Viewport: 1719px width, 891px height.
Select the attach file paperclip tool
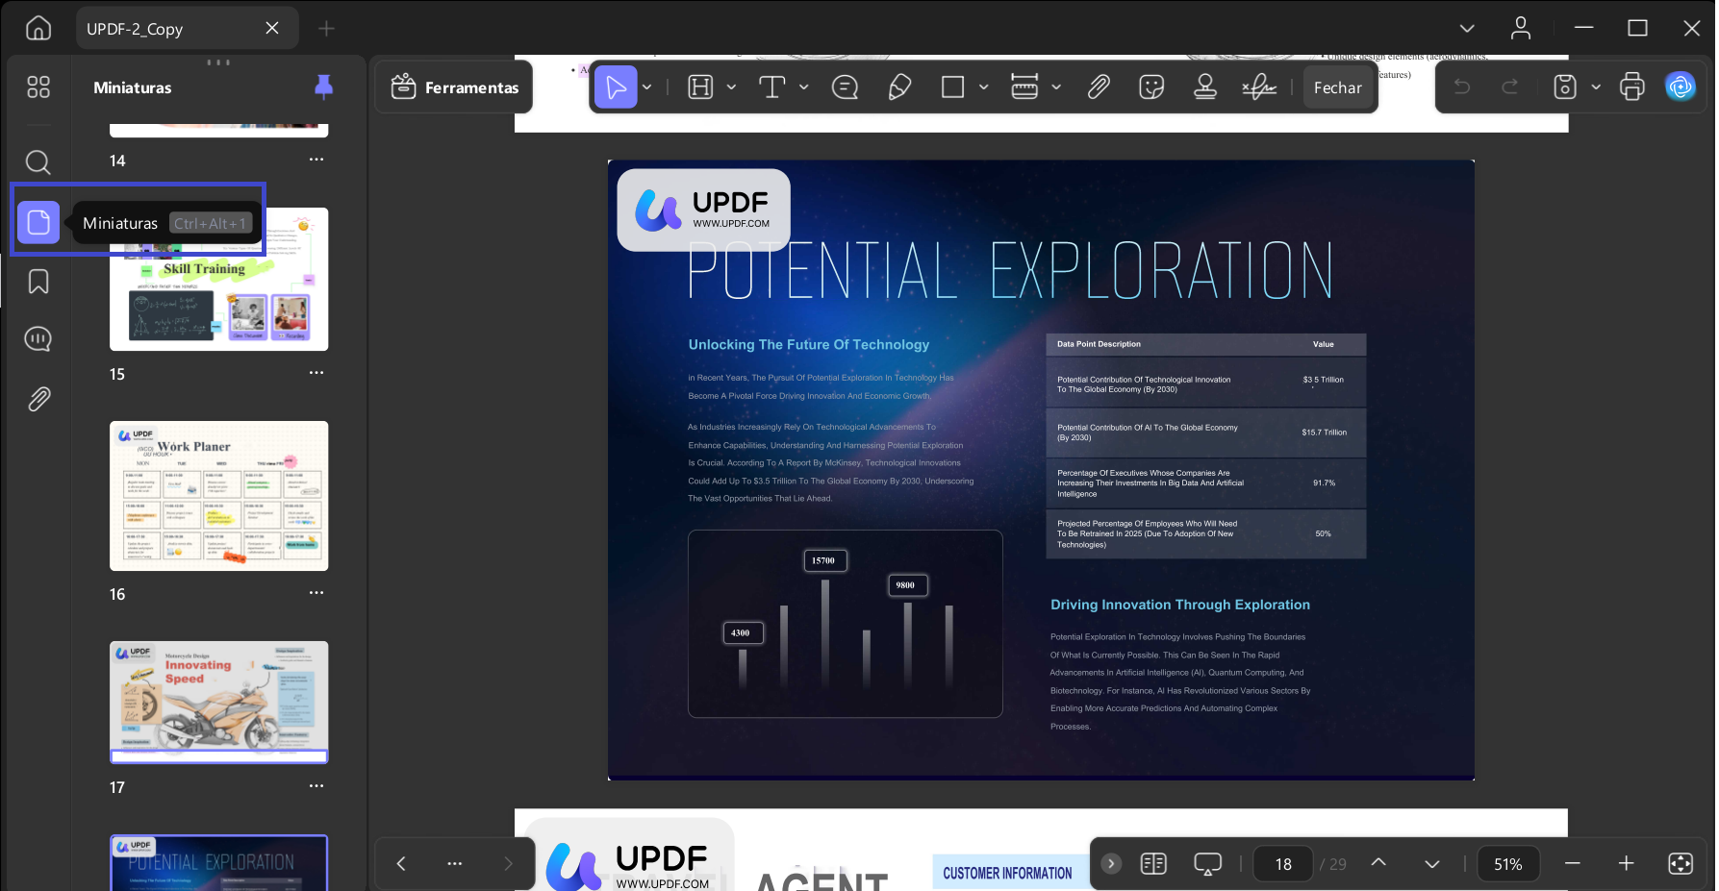point(1099,87)
